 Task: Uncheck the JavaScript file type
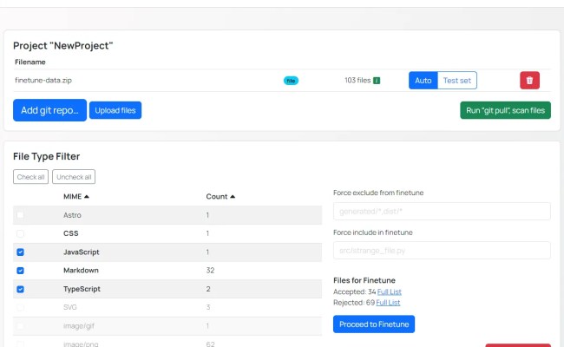20,252
